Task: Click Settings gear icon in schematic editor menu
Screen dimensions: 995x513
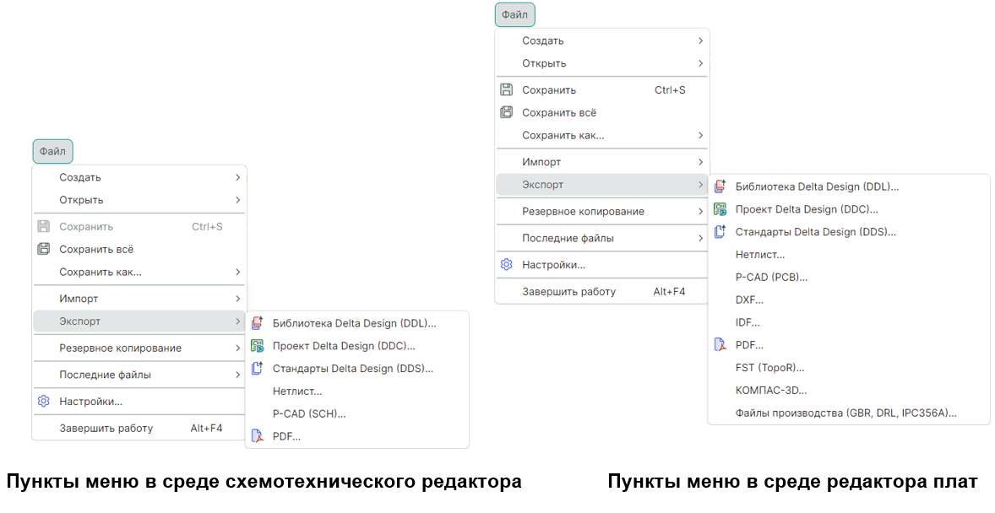Action: (x=44, y=401)
